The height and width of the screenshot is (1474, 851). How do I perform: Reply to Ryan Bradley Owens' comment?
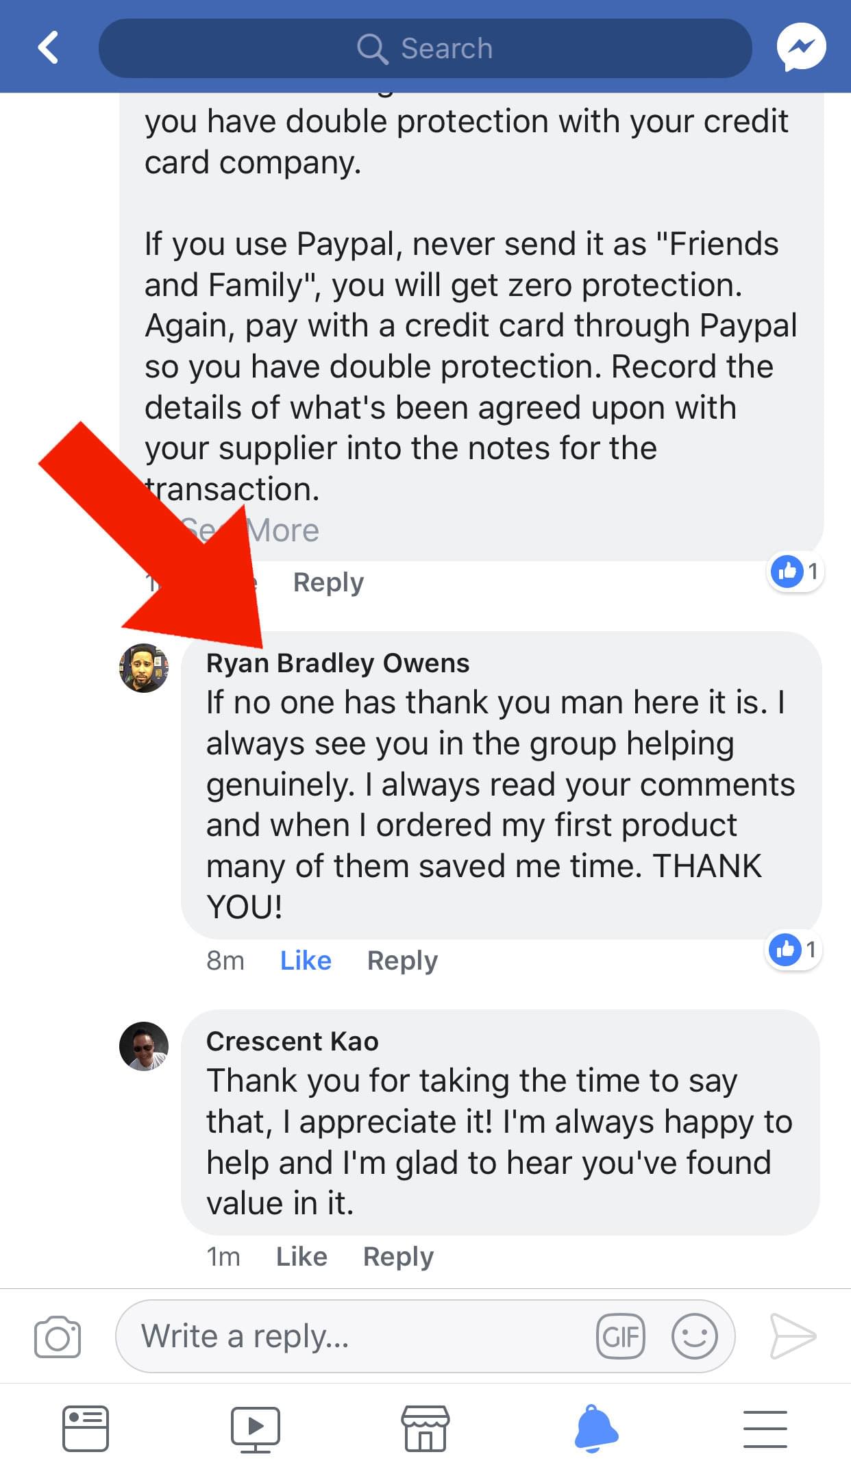(402, 961)
